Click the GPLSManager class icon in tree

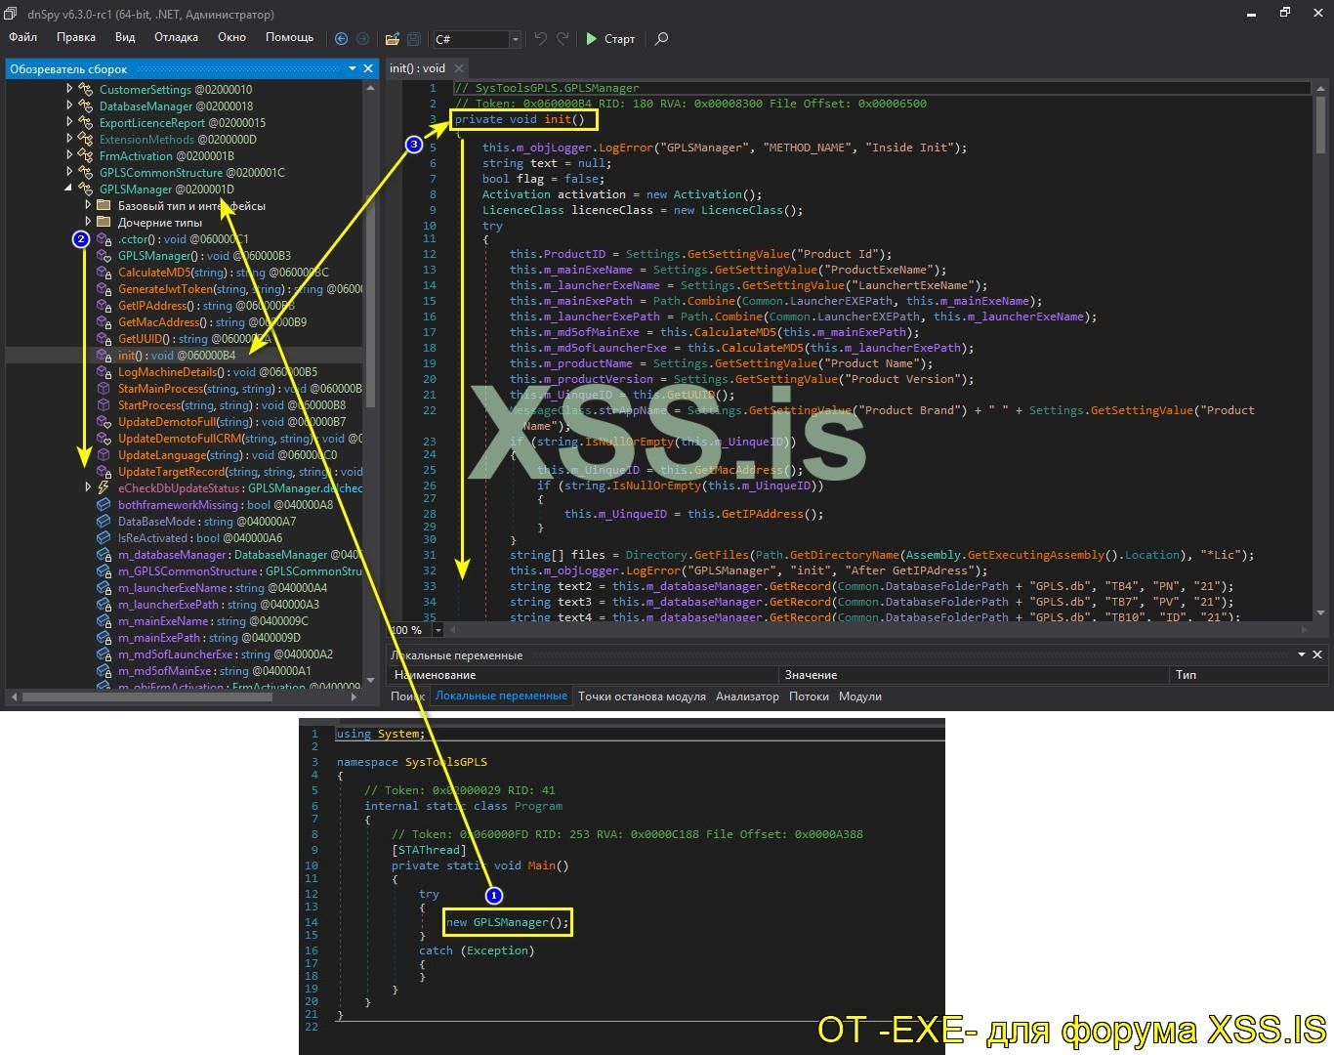pos(86,190)
